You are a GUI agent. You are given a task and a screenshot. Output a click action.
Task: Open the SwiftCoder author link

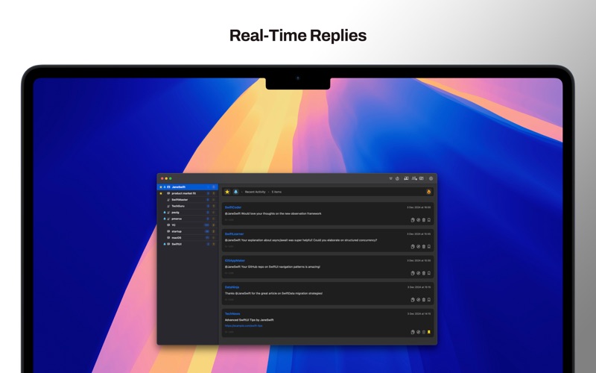click(233, 207)
